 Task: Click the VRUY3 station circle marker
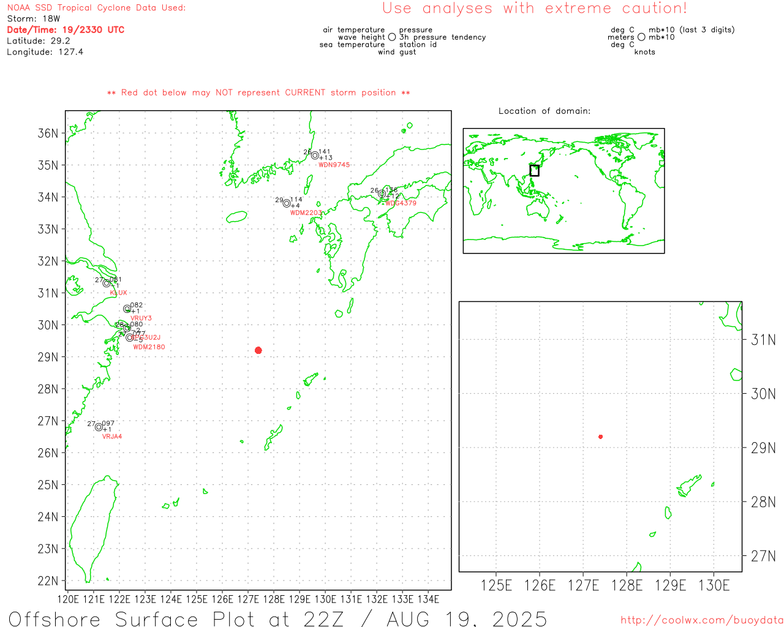point(127,309)
